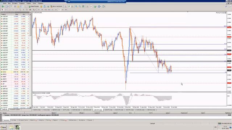Viewport: 232px width, 130px height.
Task: Select the GOLD row in Market Watch
Action: click(15, 72)
